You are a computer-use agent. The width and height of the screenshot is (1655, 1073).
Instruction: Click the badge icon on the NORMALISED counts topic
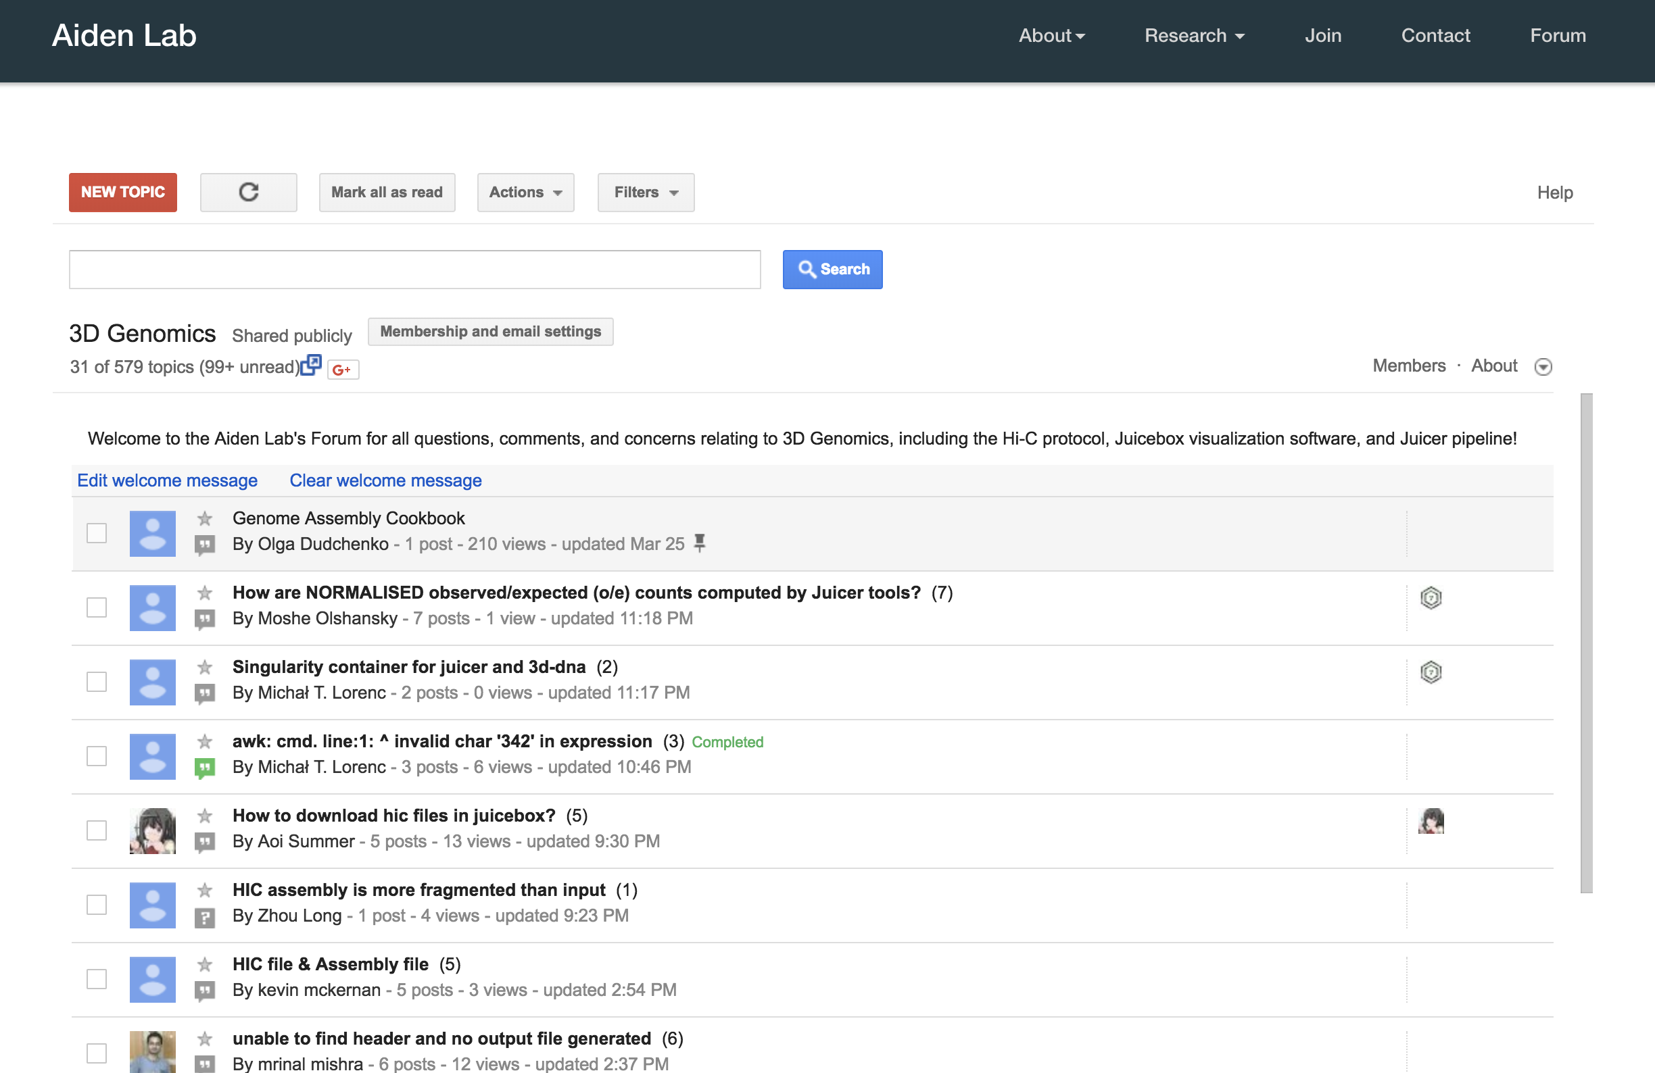point(1431,599)
